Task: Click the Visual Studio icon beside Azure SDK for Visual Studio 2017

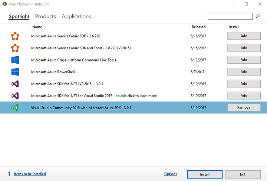Action: coord(15,96)
